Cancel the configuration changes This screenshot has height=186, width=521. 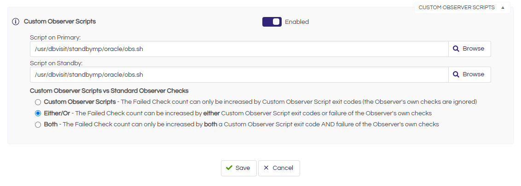coord(279,168)
